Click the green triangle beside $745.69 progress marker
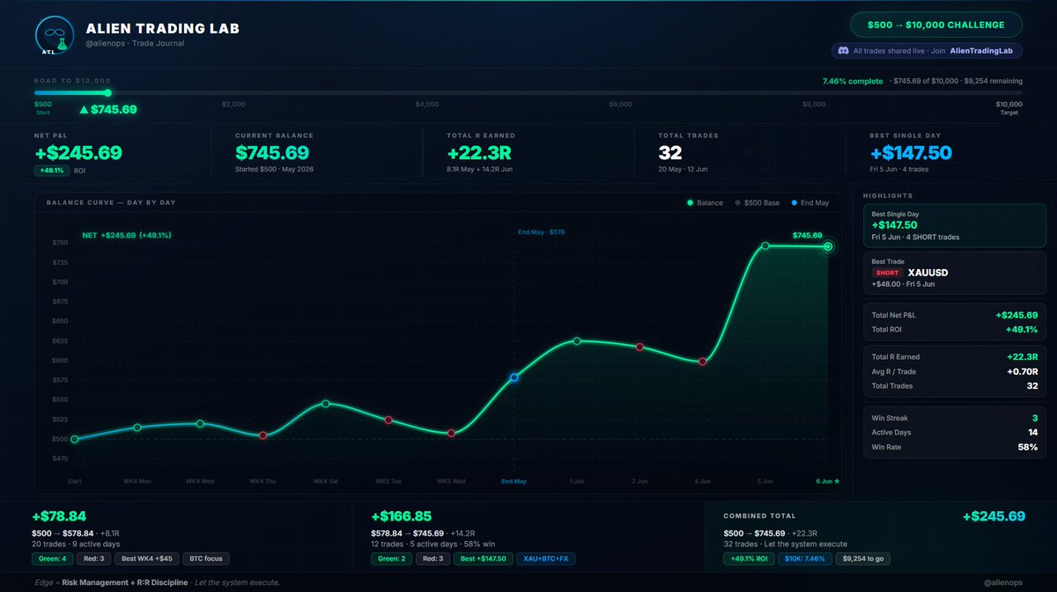The image size is (1057, 592). pos(84,110)
